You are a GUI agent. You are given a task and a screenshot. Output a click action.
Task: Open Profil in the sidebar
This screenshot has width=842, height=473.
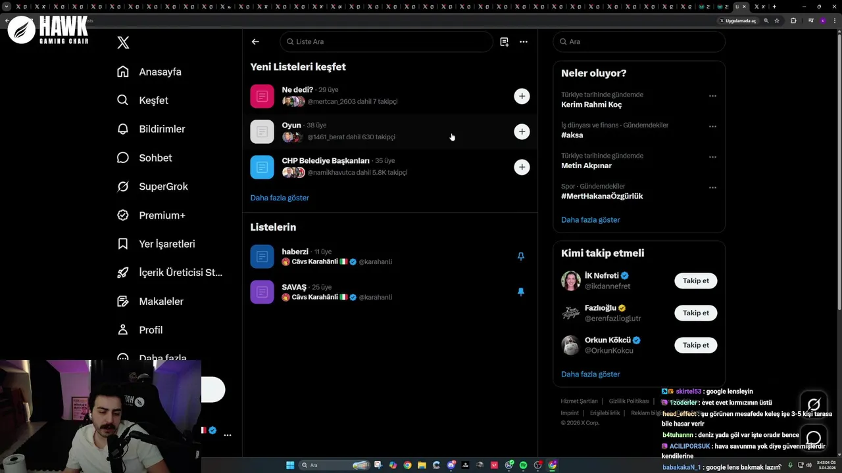point(140,330)
